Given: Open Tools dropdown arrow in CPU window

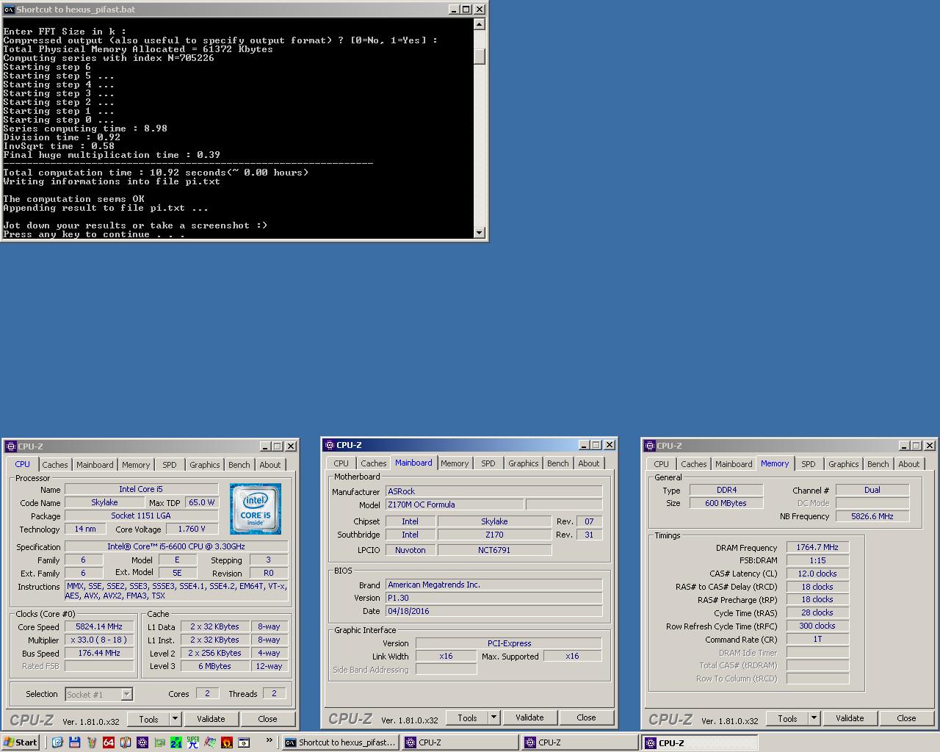Looking at the screenshot, I should (x=175, y=719).
